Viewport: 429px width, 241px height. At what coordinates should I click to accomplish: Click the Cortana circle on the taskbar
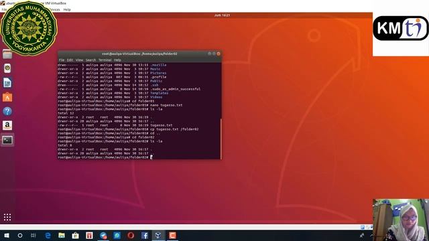20,236
